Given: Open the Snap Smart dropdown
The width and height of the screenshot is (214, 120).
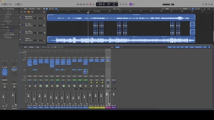Looking at the screenshot, I should (x=172, y=9).
